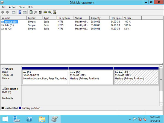Click the No Media text under CD-ROM 0
The width and height of the screenshot is (164, 123).
pos(8,98)
